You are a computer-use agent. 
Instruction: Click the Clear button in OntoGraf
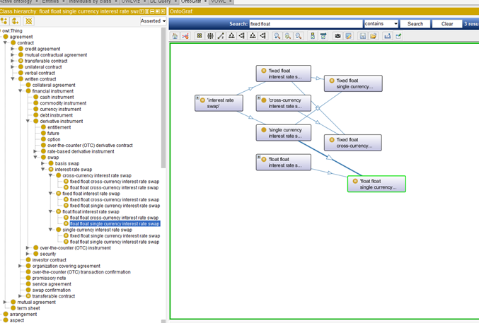447,24
